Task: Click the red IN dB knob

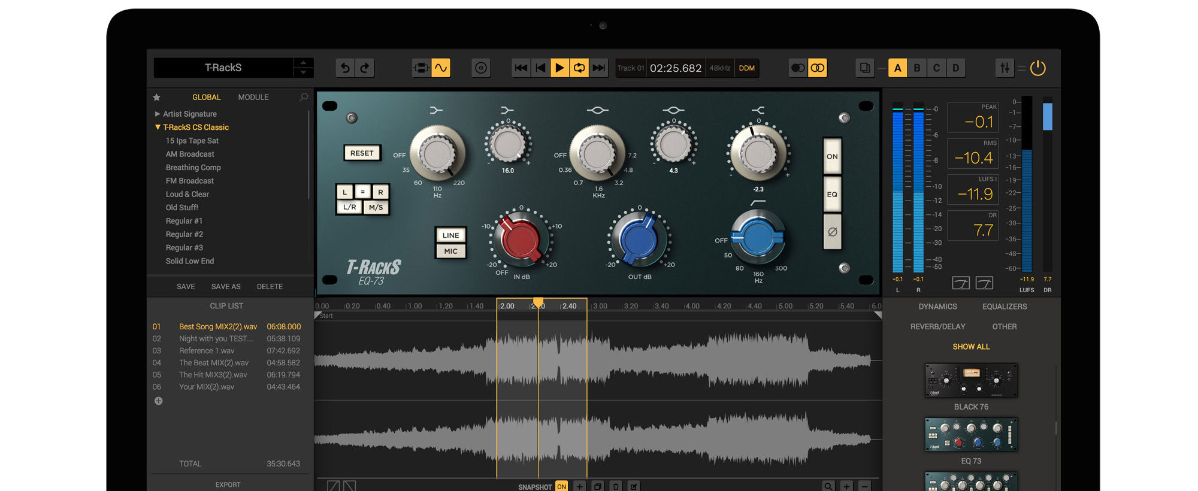Action: pyautogui.click(x=521, y=239)
